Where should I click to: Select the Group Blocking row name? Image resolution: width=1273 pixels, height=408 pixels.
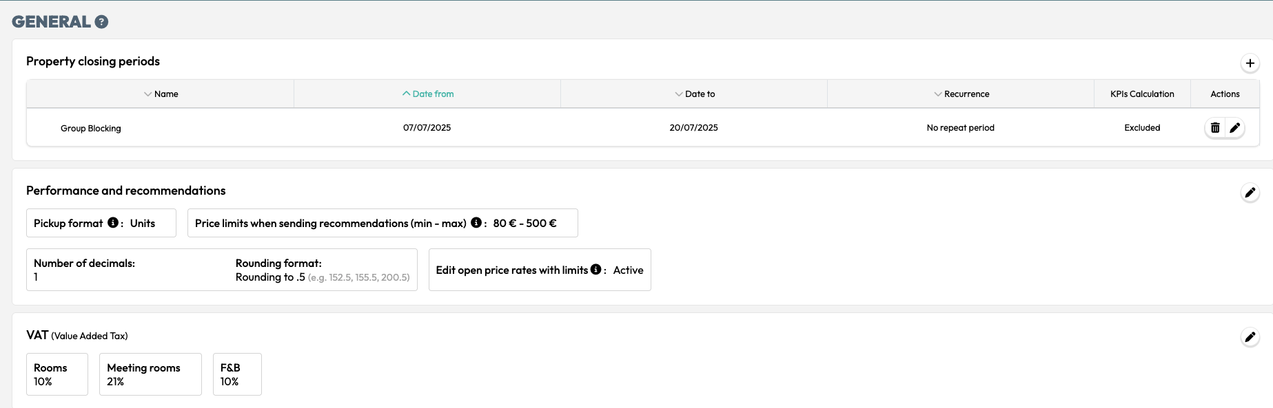91,129
